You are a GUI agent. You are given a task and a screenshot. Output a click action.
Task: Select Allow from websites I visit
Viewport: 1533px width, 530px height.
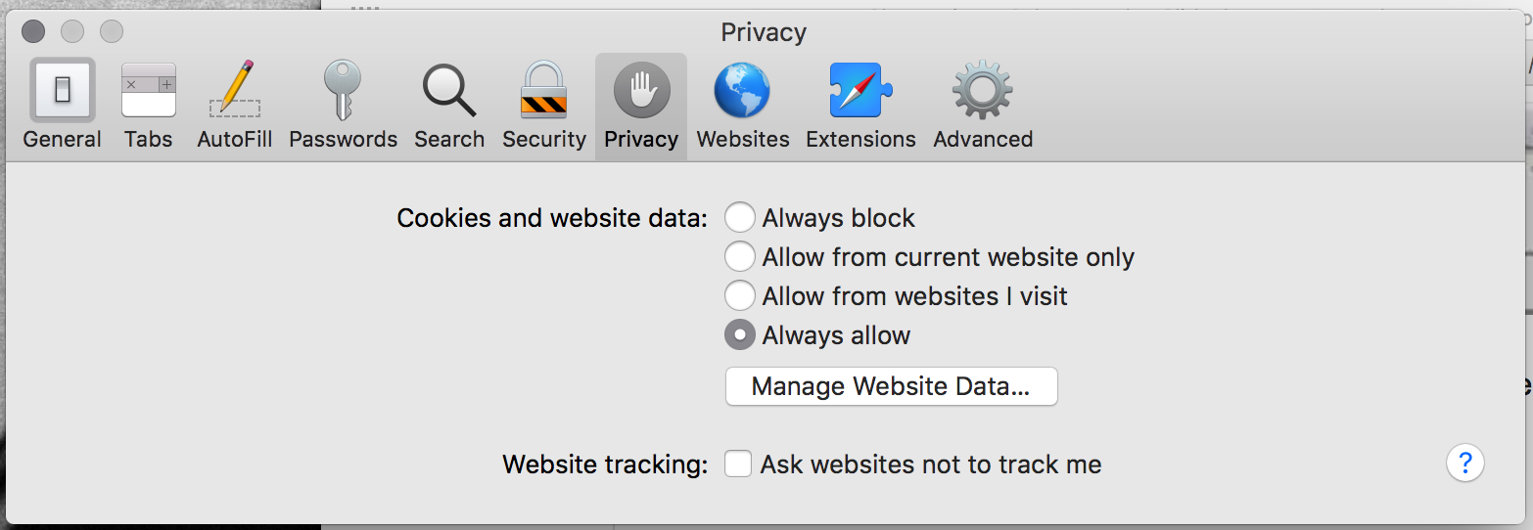(x=740, y=296)
